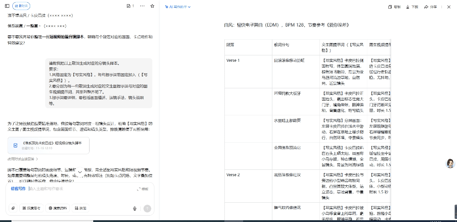Download the document with 下载
This screenshot has width=457, height=222.
click(x=412, y=7)
